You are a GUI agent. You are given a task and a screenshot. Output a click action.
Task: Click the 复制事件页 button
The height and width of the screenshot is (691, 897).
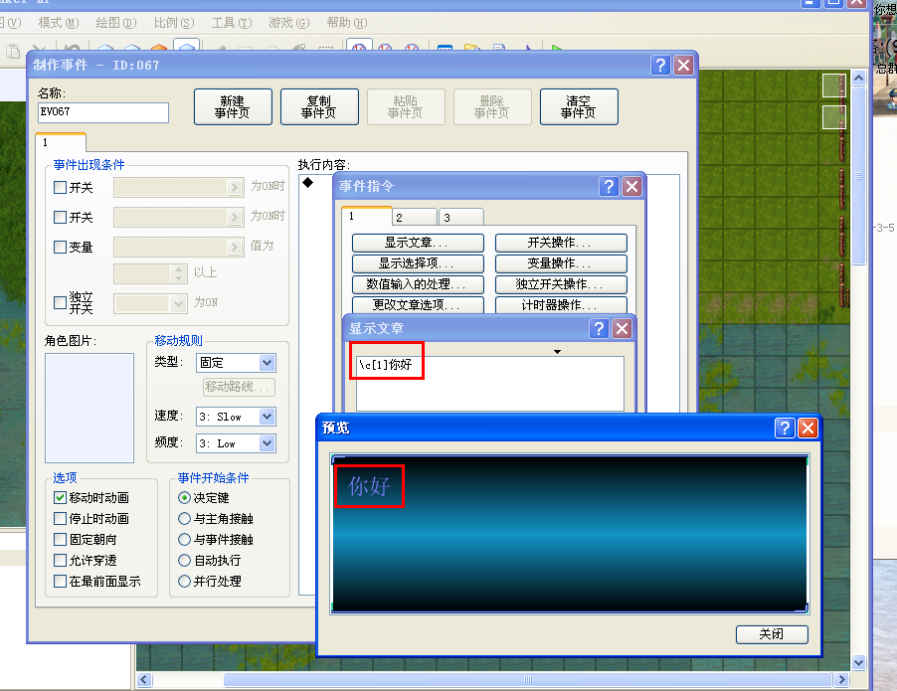coord(319,107)
